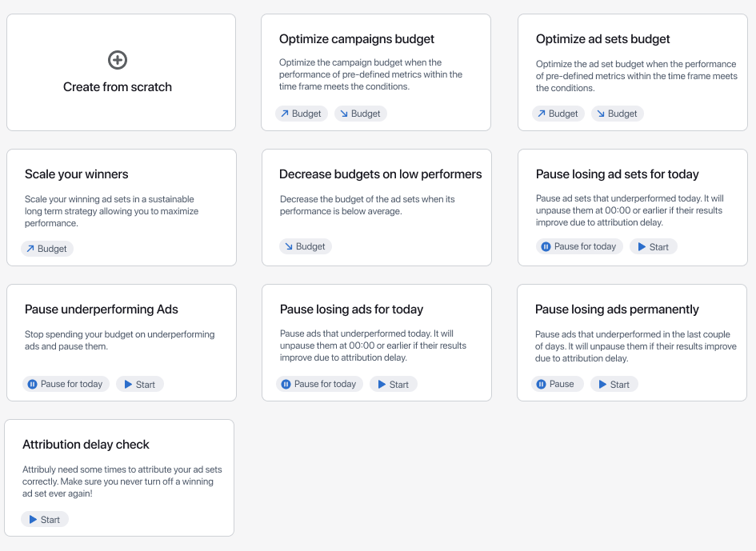The width and height of the screenshot is (756, 551).
Task: Click Pause tag on Pause losing ads permanently
Action: point(558,384)
